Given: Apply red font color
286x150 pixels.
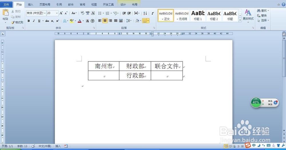Looking at the screenshot, I should (80, 21).
